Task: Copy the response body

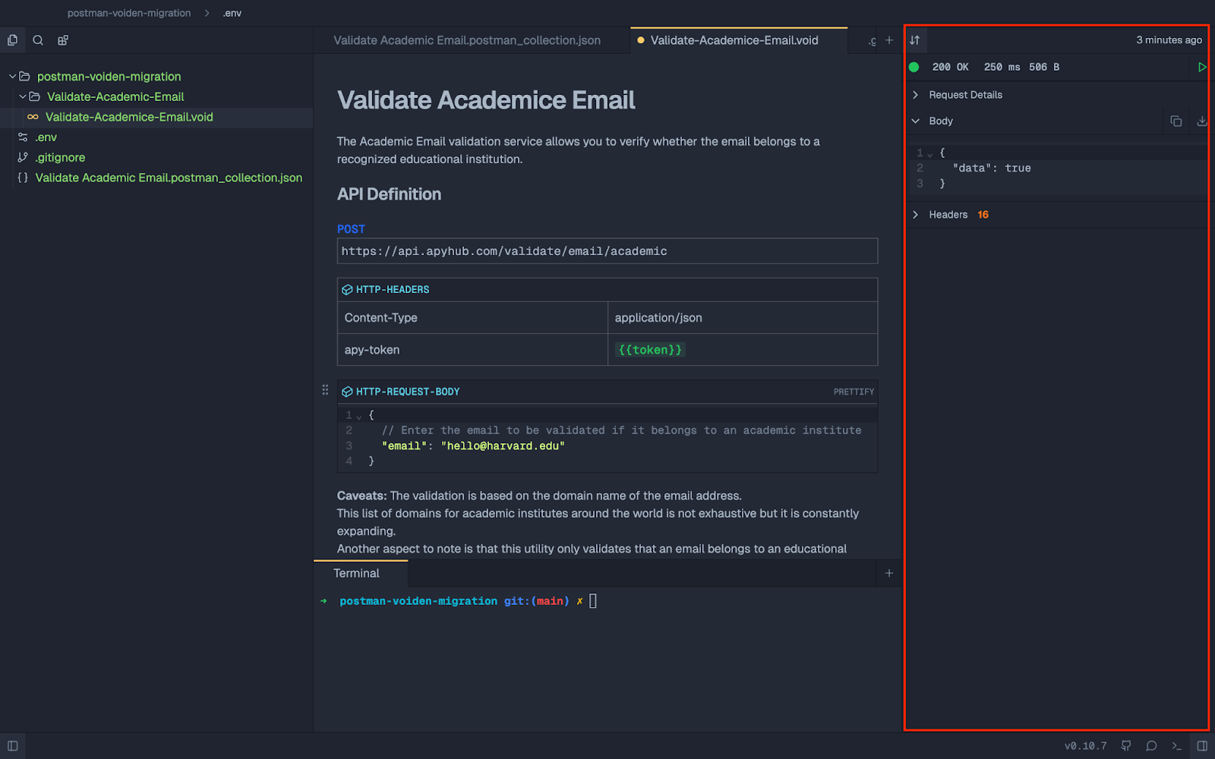Action: coord(1176,121)
